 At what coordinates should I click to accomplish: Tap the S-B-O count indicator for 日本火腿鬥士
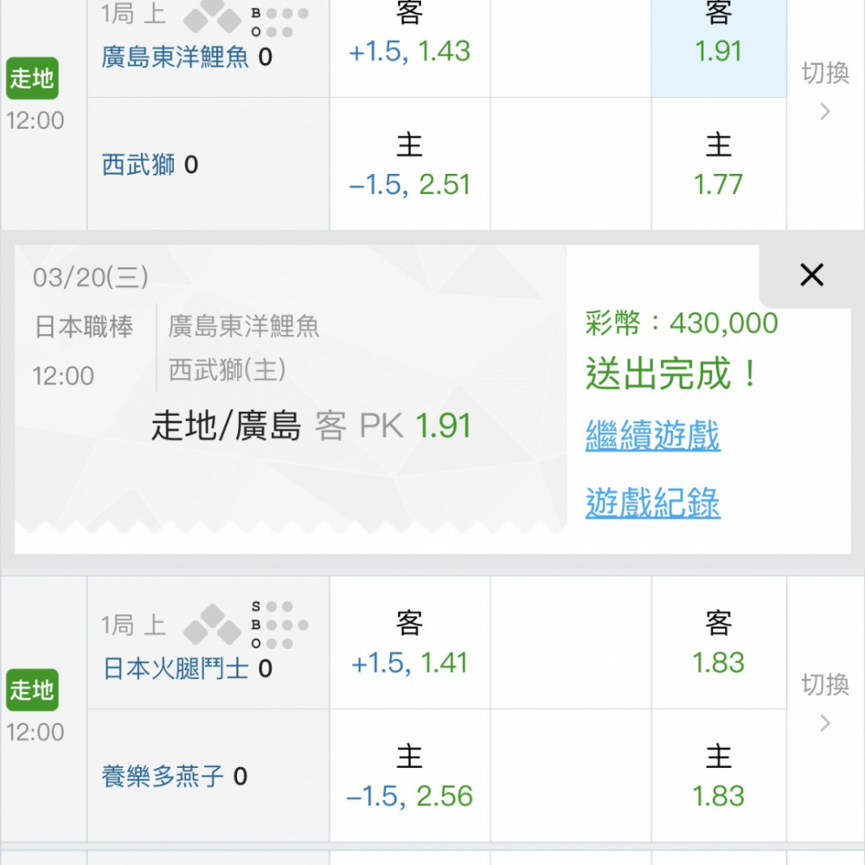tap(279, 625)
